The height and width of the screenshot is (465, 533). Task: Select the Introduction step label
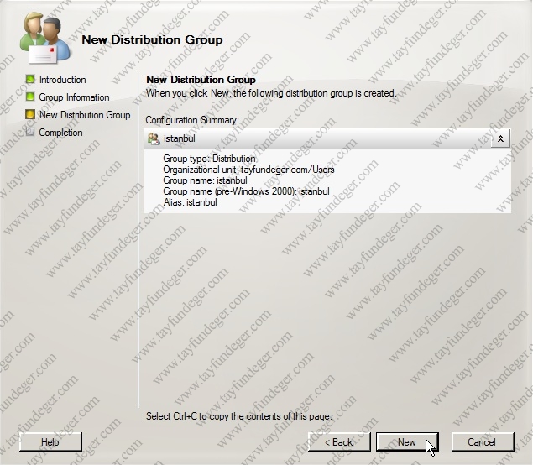(x=63, y=80)
